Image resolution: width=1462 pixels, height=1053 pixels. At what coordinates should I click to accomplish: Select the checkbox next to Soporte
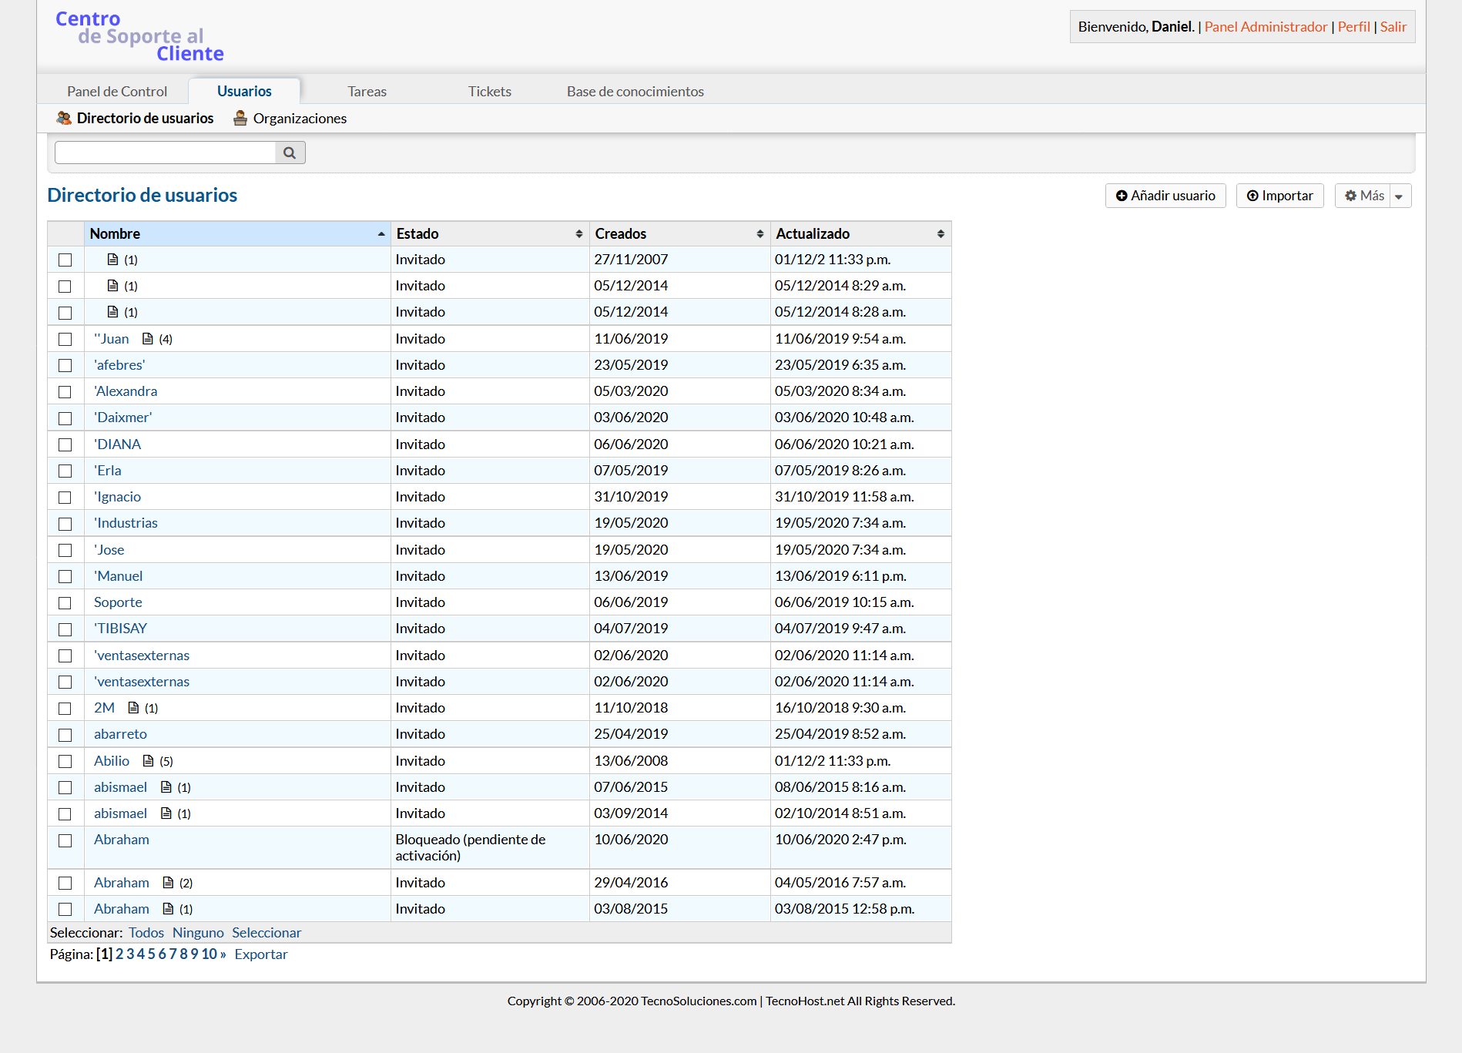[x=65, y=603]
